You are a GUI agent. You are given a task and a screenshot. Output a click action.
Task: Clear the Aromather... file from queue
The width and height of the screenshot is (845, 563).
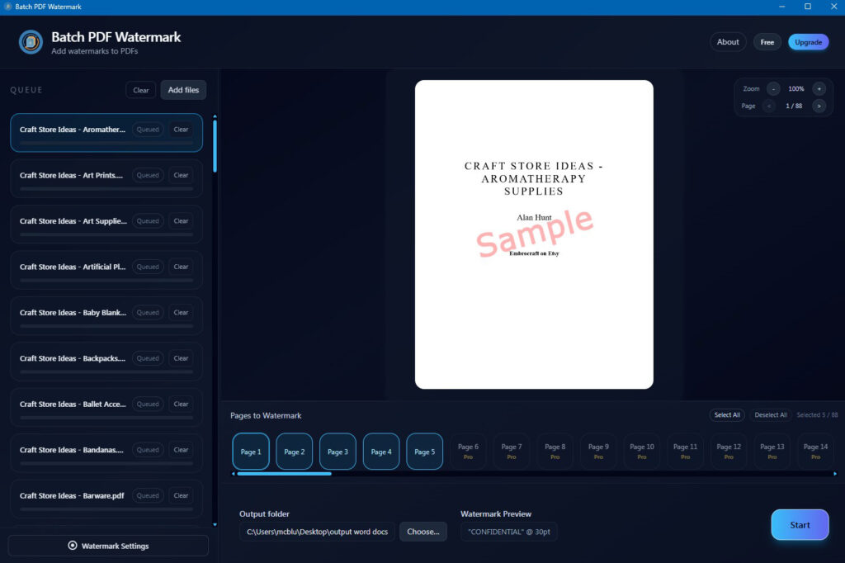point(181,130)
